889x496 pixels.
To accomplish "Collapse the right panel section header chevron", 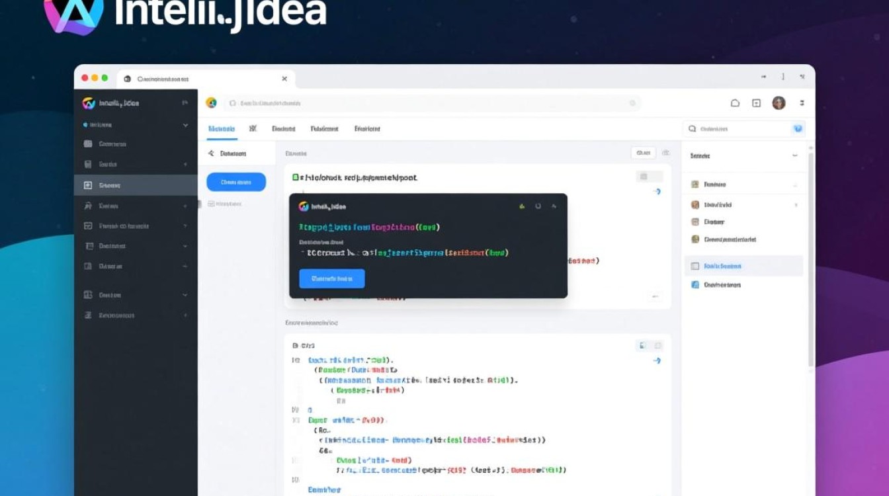I will click(795, 155).
